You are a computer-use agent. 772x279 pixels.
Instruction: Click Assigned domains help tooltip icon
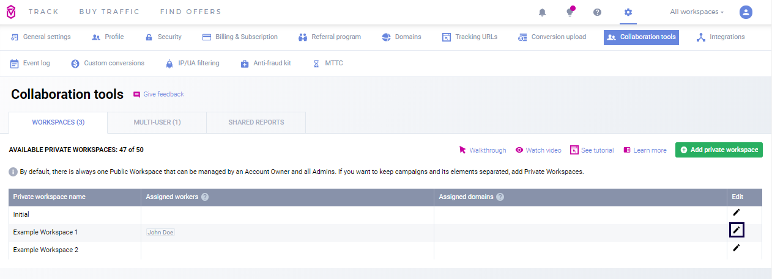[x=500, y=197]
